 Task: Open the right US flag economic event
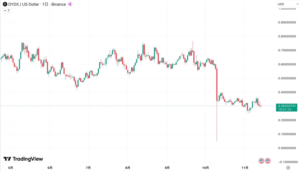(268, 161)
